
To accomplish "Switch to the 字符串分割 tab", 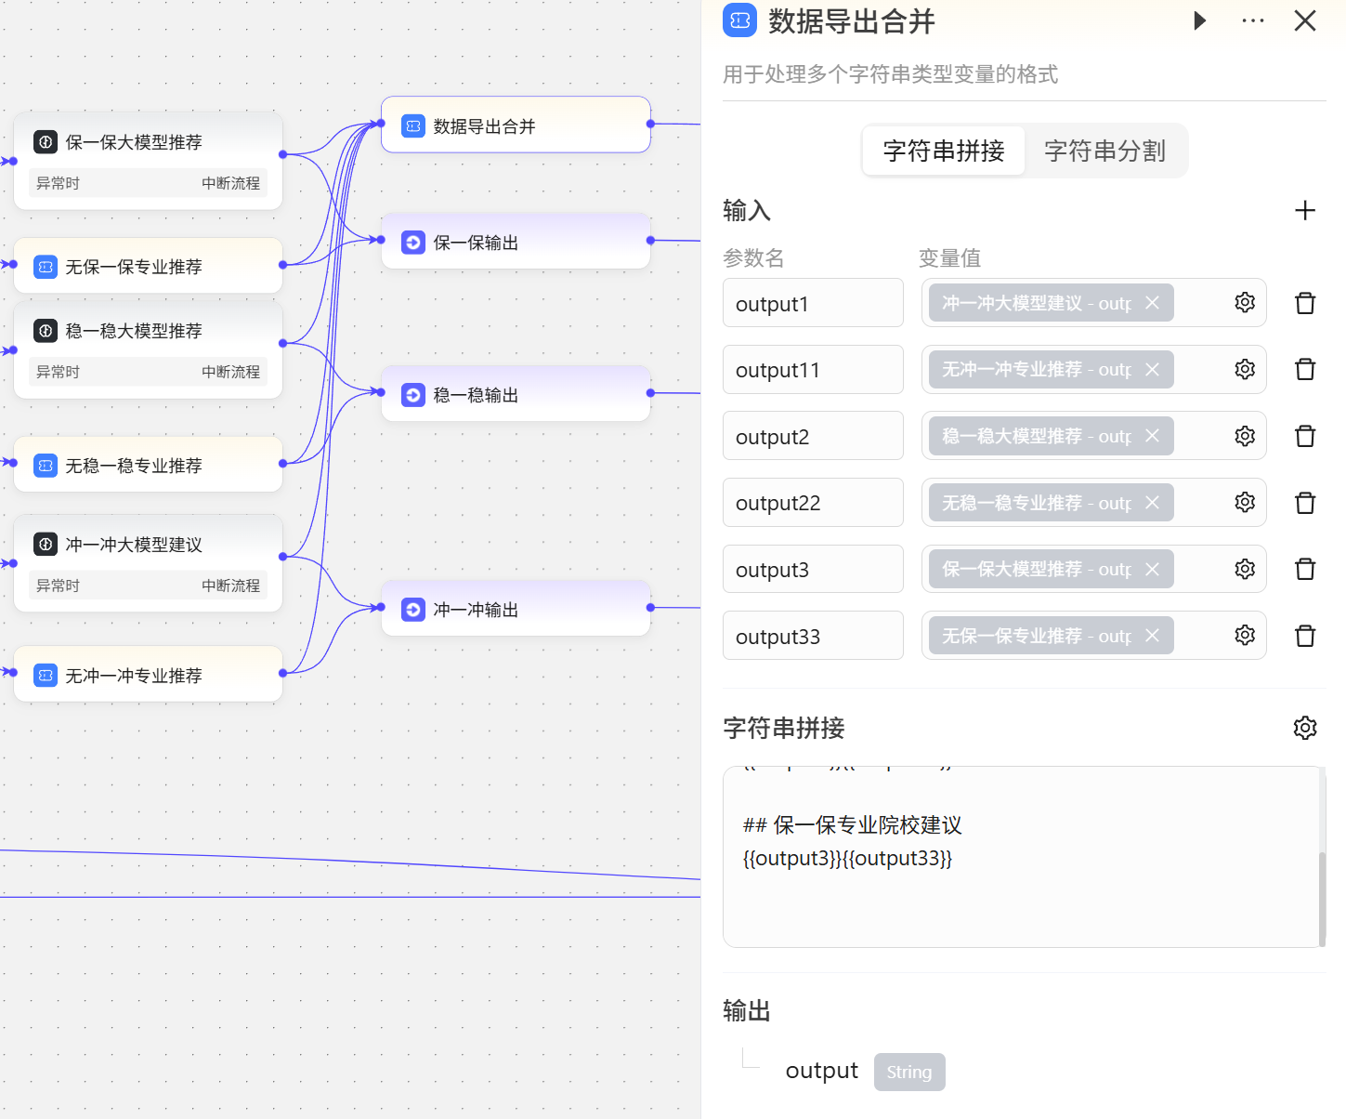I will coord(1104,151).
